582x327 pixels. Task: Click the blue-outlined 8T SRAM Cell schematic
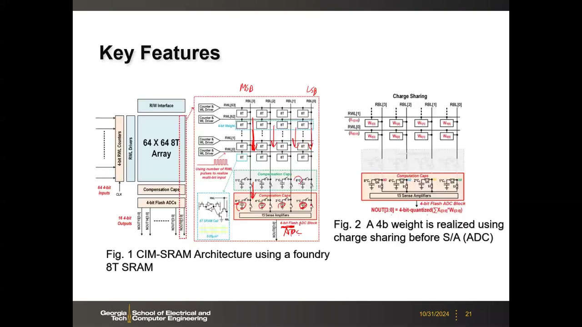(x=213, y=216)
